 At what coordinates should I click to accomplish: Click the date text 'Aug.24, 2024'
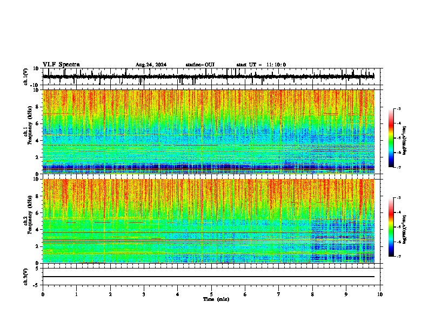151,65
